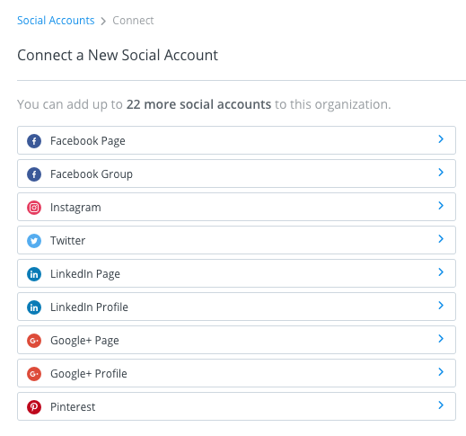This screenshot has height=436, width=466.
Task: Click the LinkedIn Profile logo icon
Action: [34, 307]
